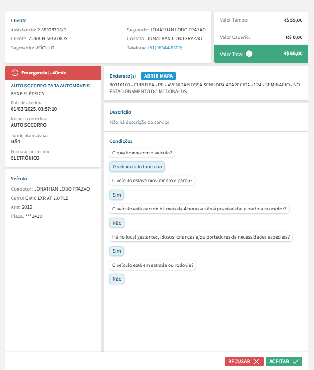Click the green Valor Total bar

(x=261, y=54)
